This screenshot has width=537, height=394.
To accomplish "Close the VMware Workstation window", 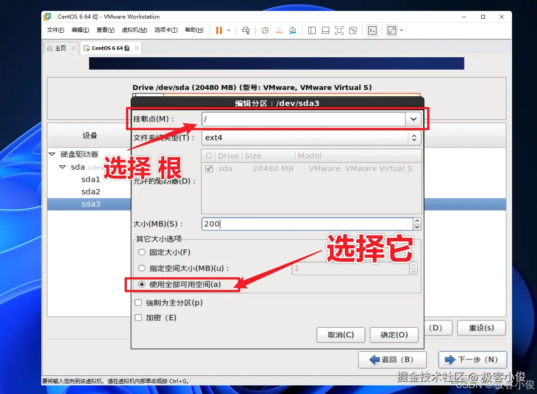I will pos(501,17).
